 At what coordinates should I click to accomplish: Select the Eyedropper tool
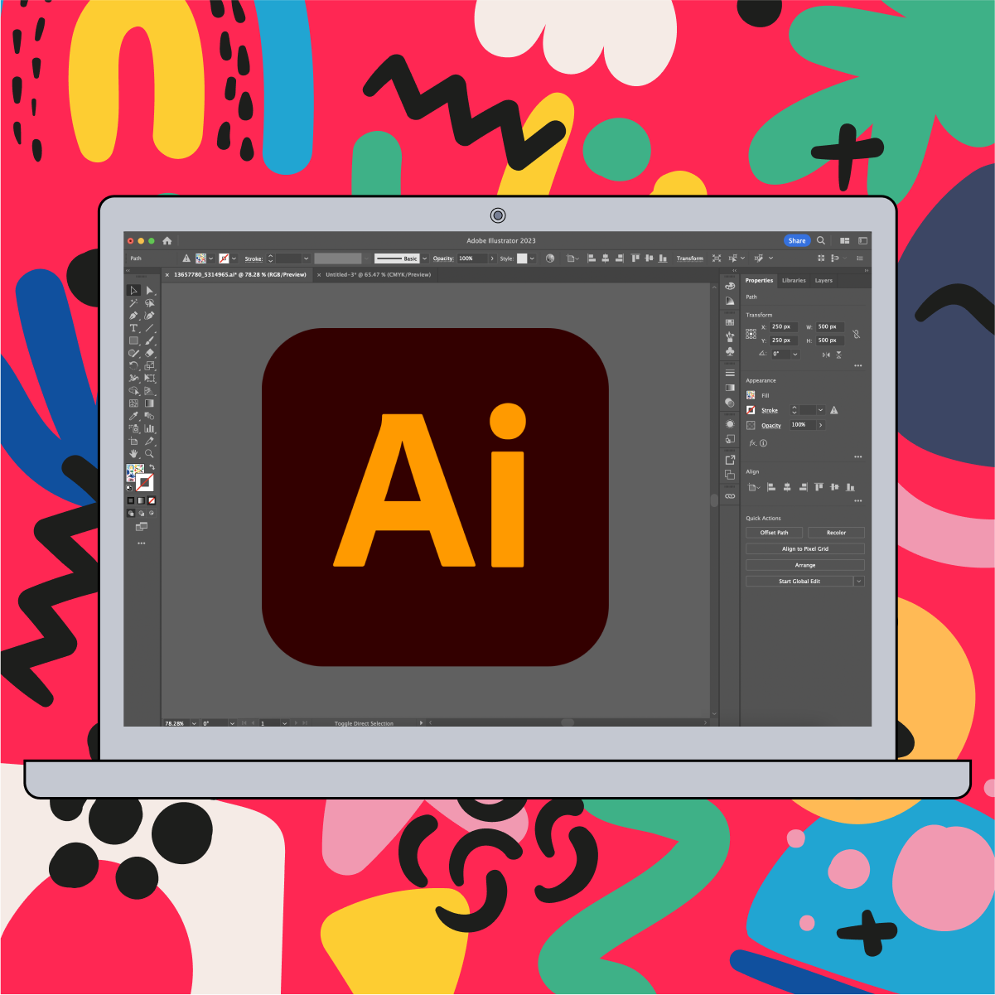coord(133,417)
